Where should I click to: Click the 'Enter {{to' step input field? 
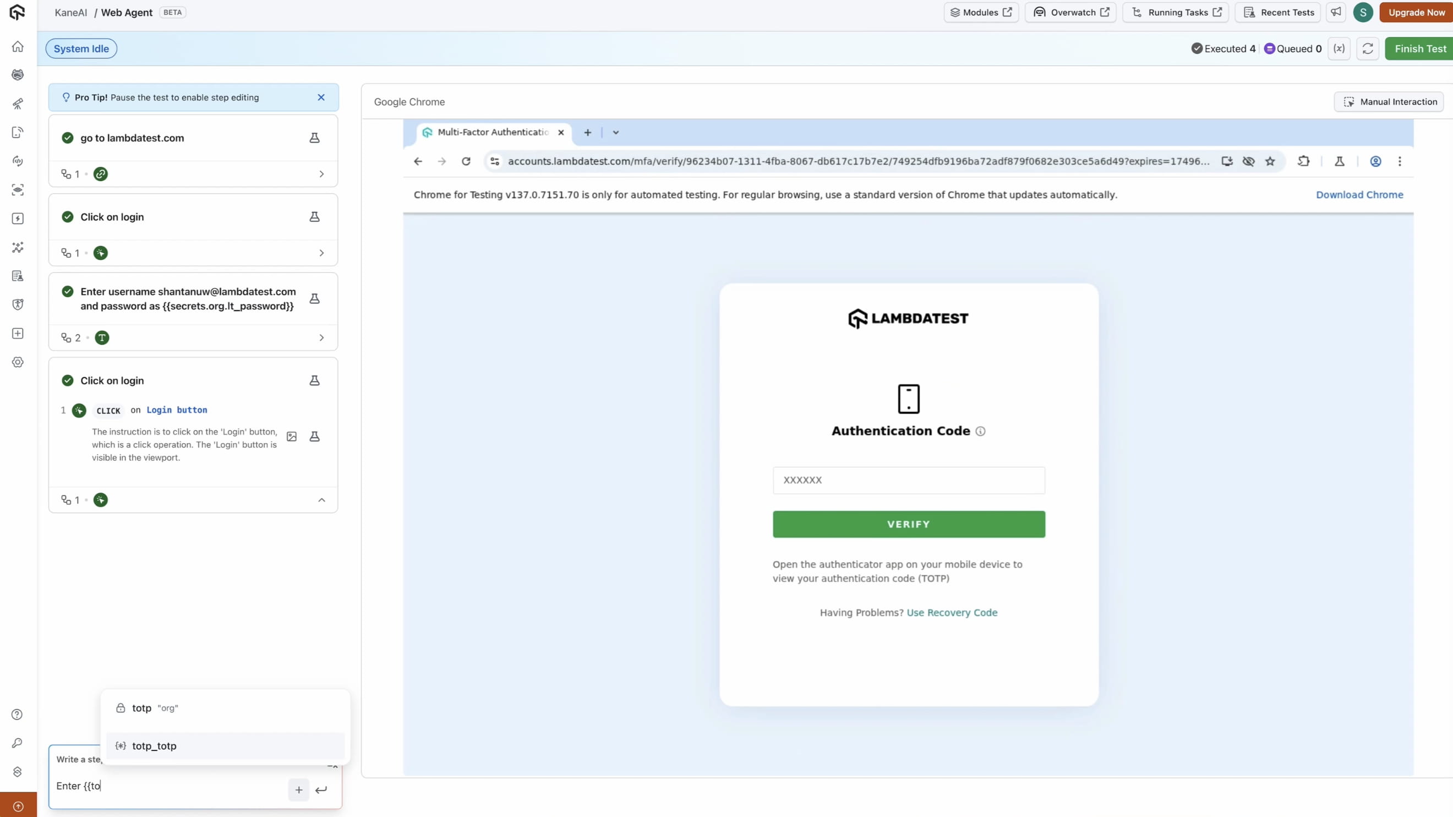tap(169, 786)
